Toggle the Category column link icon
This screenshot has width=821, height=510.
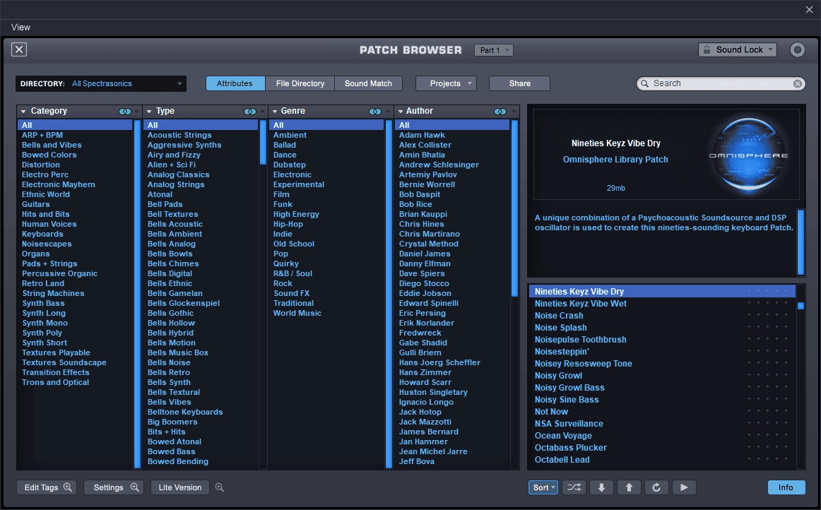(x=124, y=112)
